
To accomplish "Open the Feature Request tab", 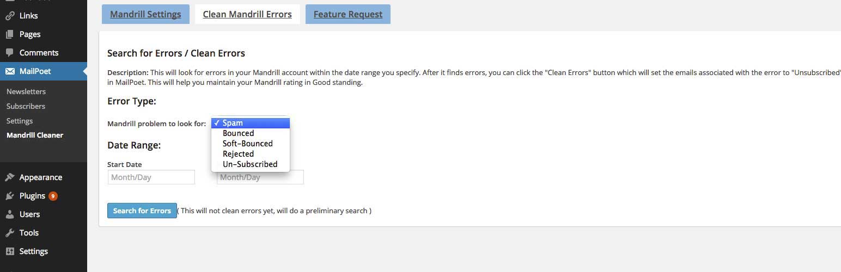I will point(348,14).
